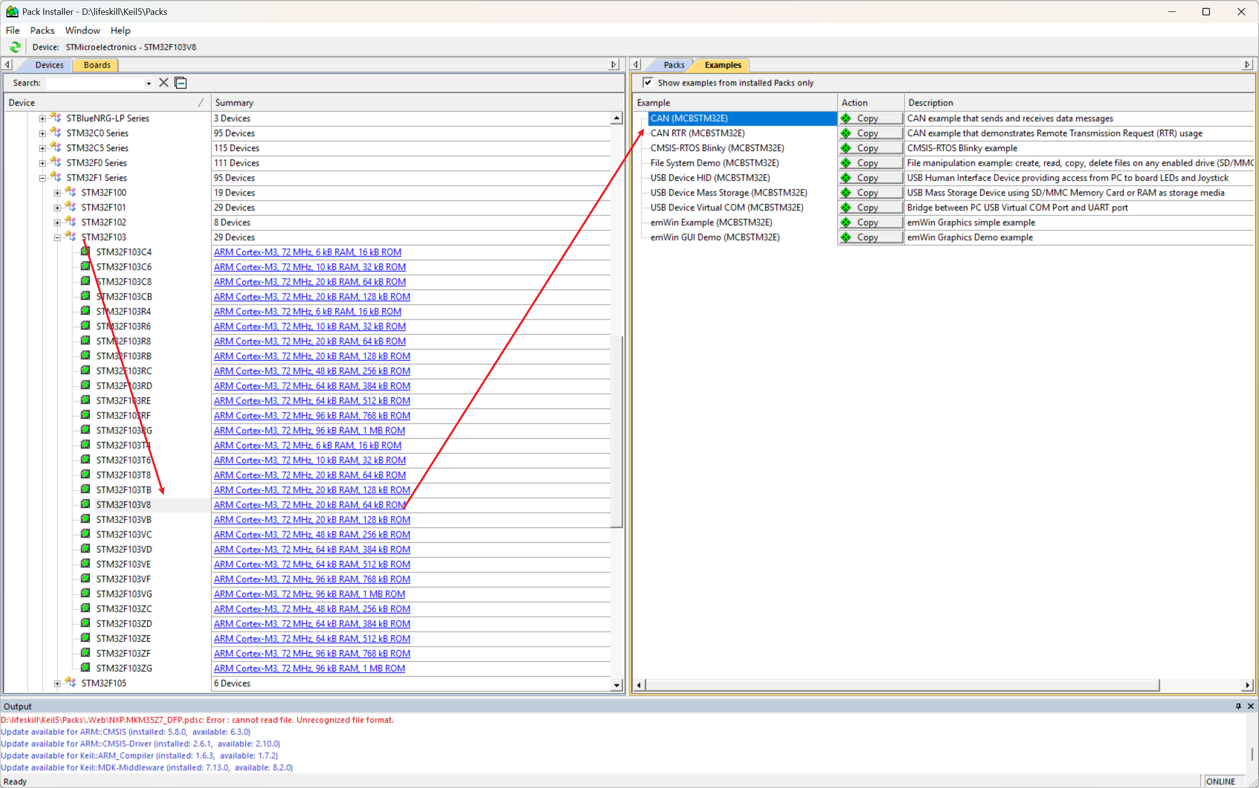Viewport: 1259px width, 788px height.
Task: Expand the STBlueNRG-LP Series node
Action: click(43, 118)
